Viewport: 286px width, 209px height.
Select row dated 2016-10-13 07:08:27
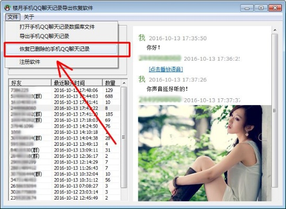coord(65,186)
